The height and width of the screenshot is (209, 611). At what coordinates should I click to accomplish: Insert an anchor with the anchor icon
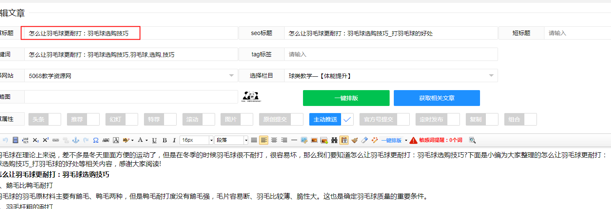[x=76, y=140]
